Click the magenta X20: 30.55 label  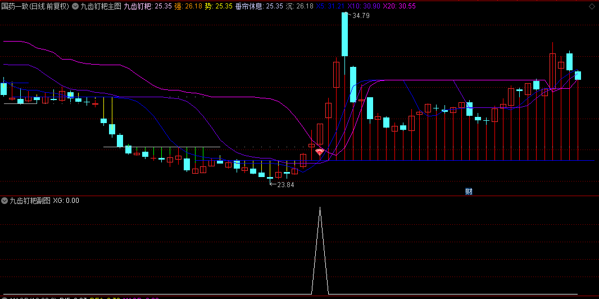[x=399, y=7]
